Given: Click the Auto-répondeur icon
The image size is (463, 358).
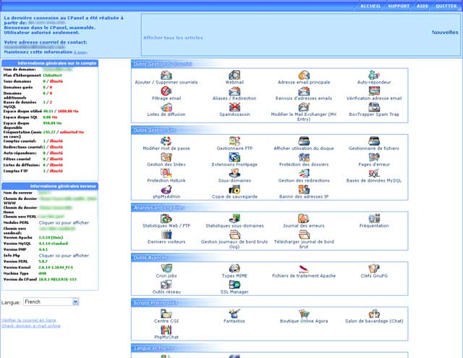Looking at the screenshot, I should click(x=374, y=75).
